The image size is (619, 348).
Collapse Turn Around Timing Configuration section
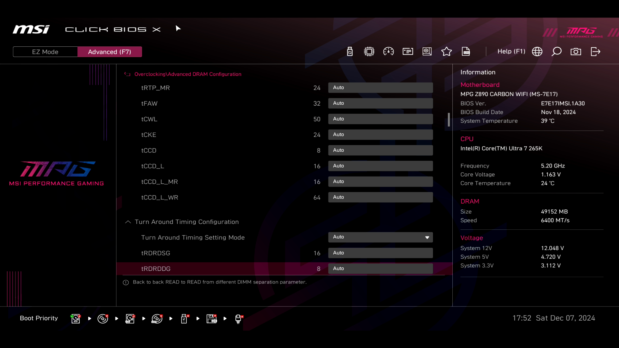128,222
